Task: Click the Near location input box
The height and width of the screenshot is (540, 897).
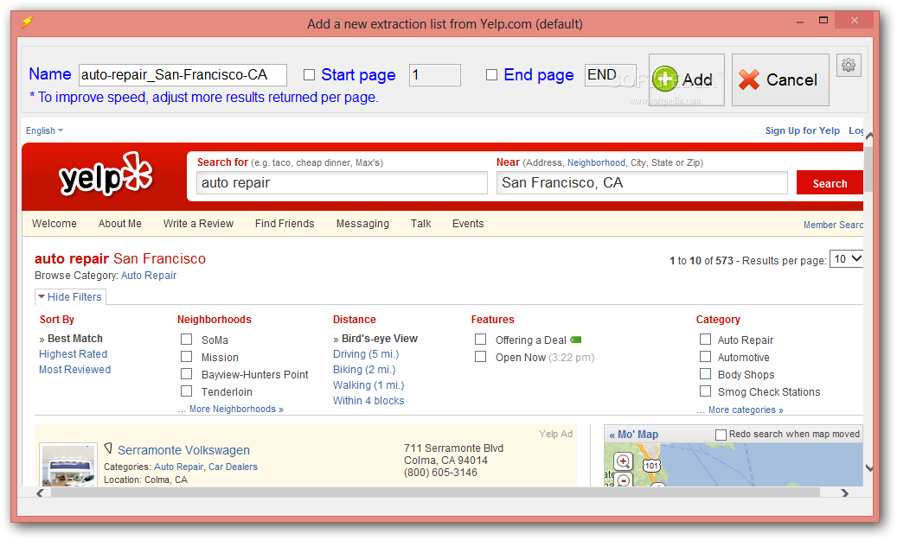Action: (642, 183)
